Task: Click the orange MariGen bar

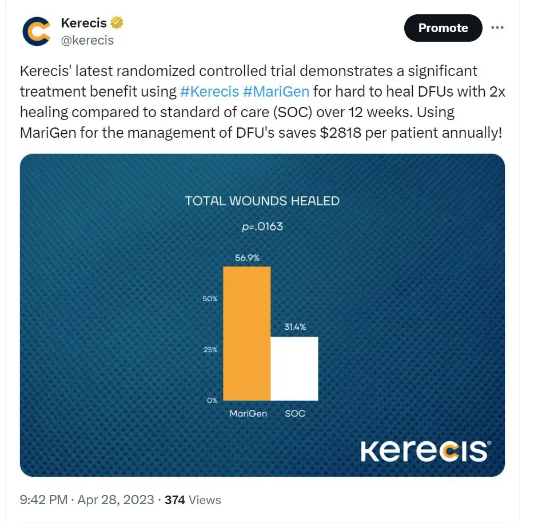Action: coord(247,334)
